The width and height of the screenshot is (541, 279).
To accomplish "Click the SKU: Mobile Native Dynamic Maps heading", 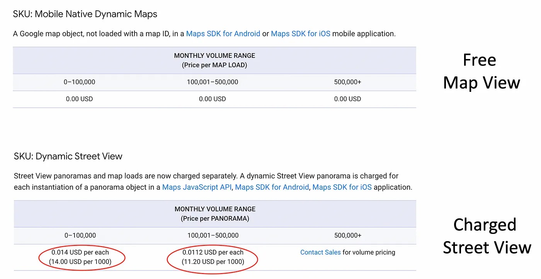I will click(x=85, y=14).
